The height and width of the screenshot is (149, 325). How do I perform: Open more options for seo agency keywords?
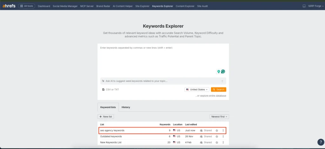[x=223, y=130]
